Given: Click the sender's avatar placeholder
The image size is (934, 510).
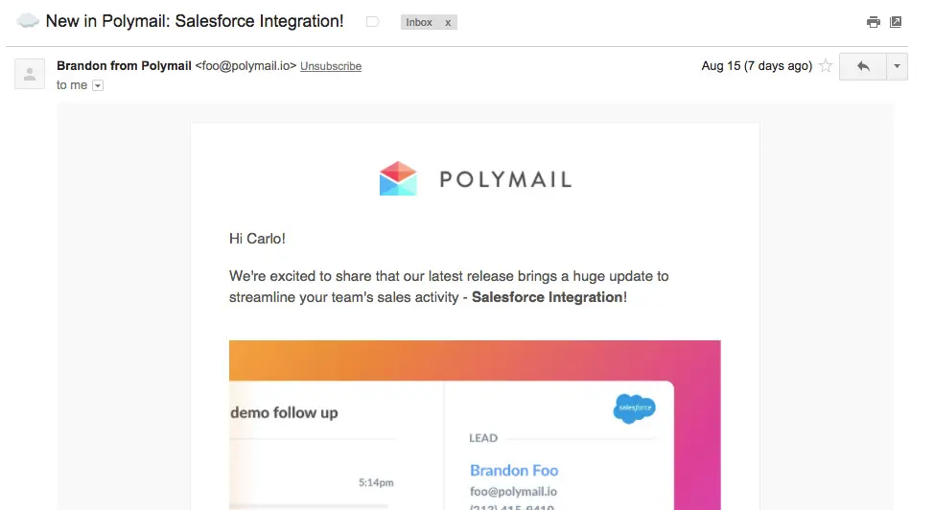Looking at the screenshot, I should click(30, 74).
